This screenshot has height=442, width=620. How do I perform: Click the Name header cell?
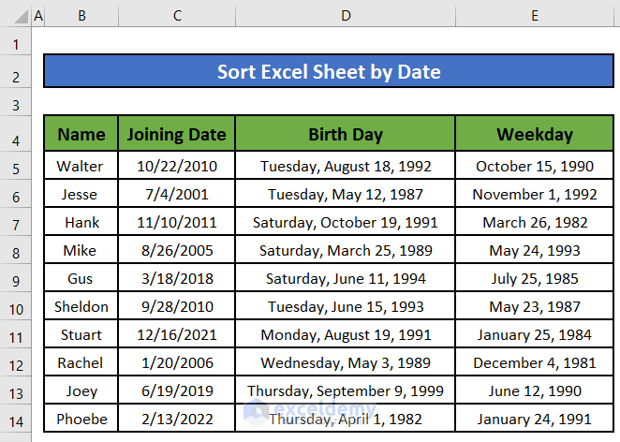[x=81, y=134]
